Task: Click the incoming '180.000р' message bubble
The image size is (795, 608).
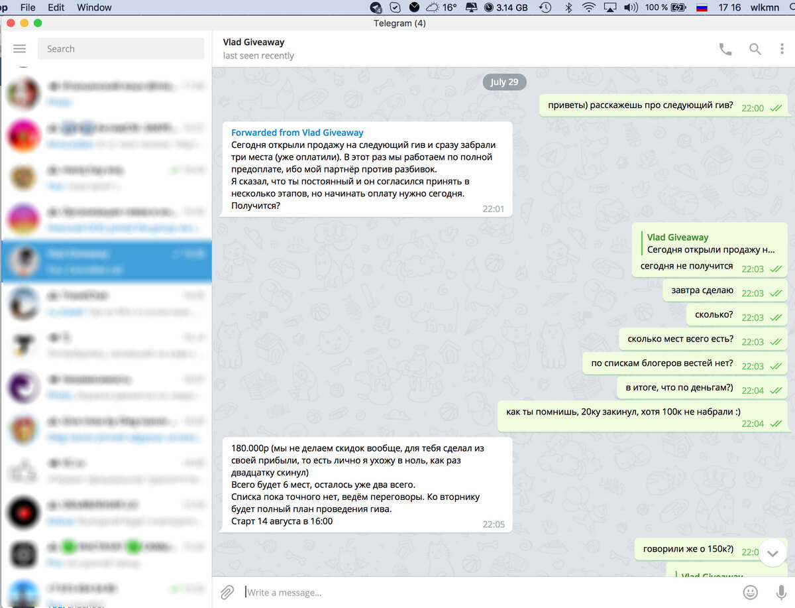Action: click(x=366, y=485)
